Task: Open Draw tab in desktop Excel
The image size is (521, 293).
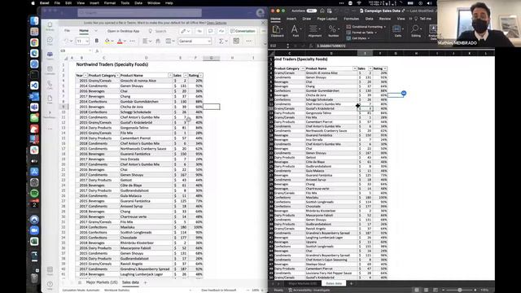Action: click(306, 19)
